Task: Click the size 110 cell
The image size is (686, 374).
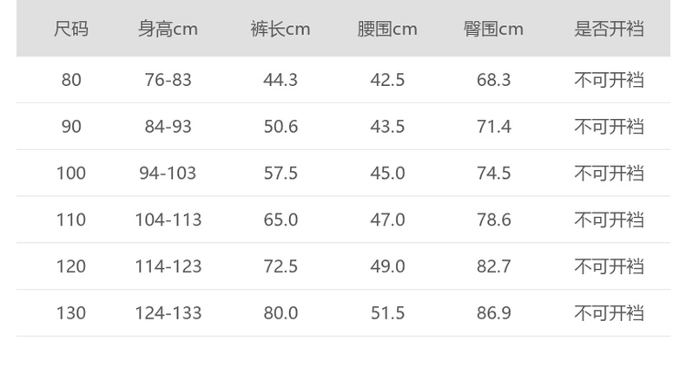Action: [x=71, y=220]
